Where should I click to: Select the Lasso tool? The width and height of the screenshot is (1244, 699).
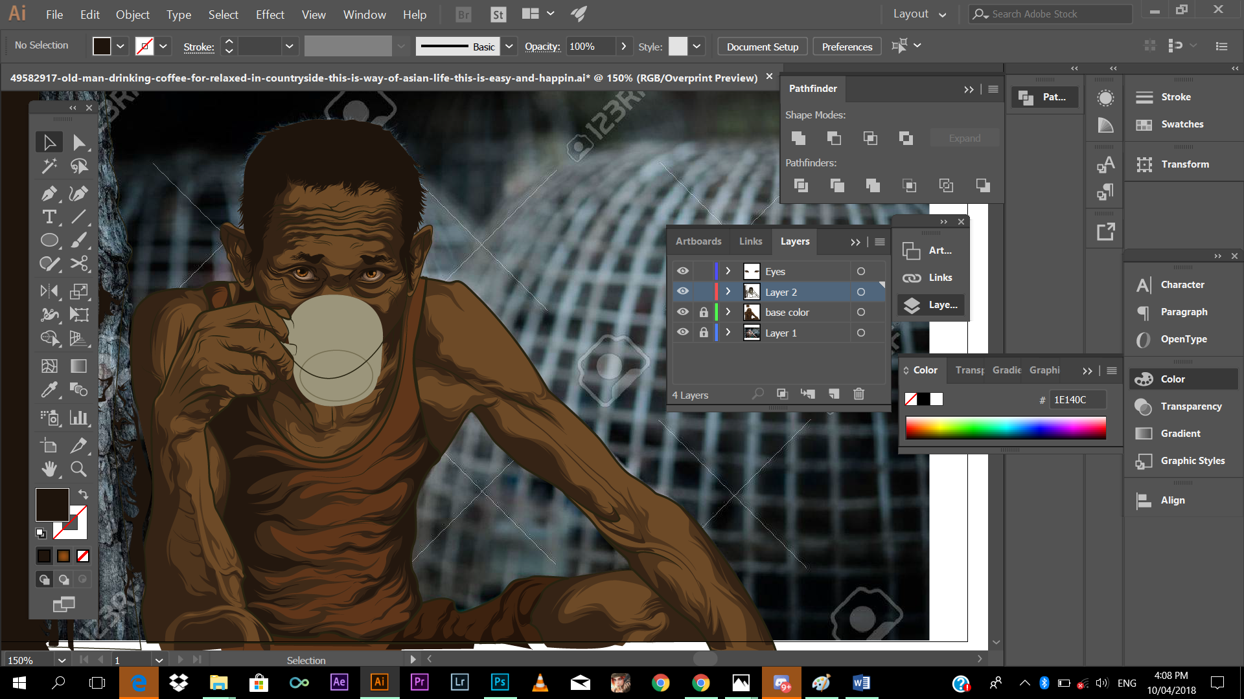pyautogui.click(x=79, y=166)
